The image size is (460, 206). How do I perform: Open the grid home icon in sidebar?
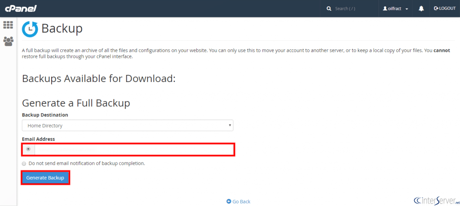click(8, 25)
